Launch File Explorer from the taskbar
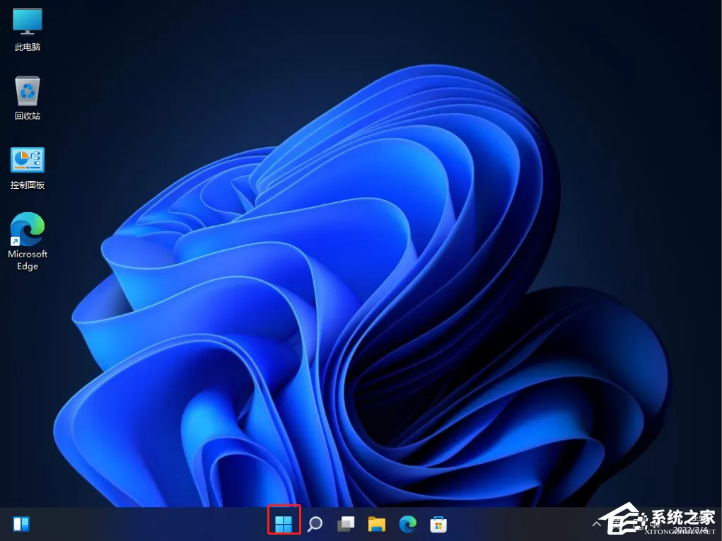The height and width of the screenshot is (541, 722). [377, 524]
